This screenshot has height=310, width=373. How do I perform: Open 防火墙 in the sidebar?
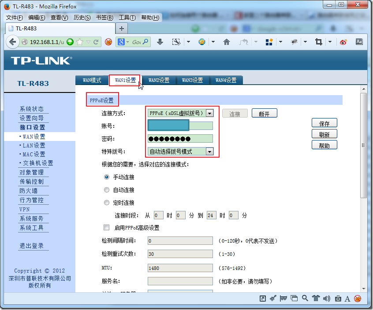tap(28, 191)
